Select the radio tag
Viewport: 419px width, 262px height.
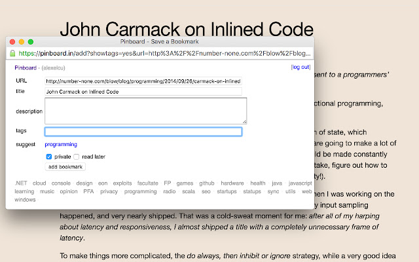pyautogui.click(x=170, y=191)
